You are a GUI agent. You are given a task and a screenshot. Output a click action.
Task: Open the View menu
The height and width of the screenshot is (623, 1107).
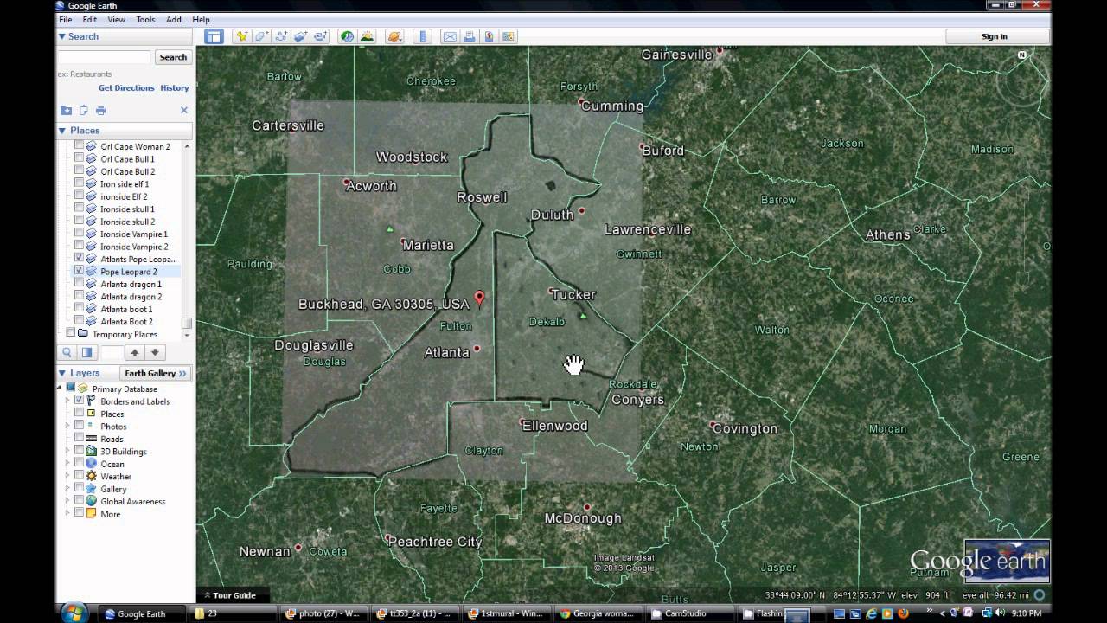tap(117, 19)
